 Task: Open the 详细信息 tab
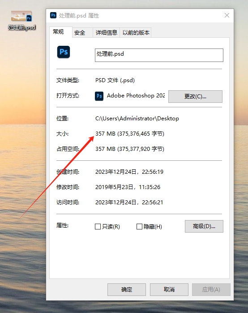[x=106, y=32]
